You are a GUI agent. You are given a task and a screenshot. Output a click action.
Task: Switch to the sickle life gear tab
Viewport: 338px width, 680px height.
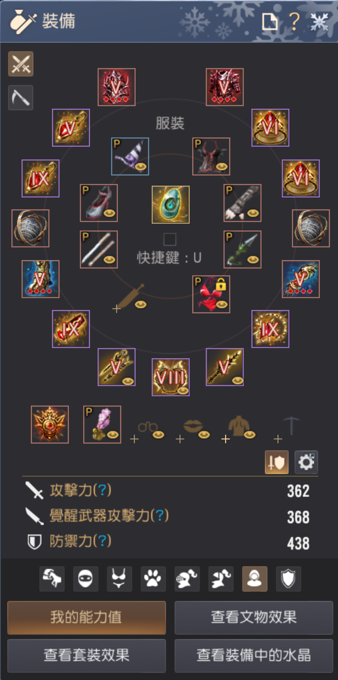tap(21, 98)
